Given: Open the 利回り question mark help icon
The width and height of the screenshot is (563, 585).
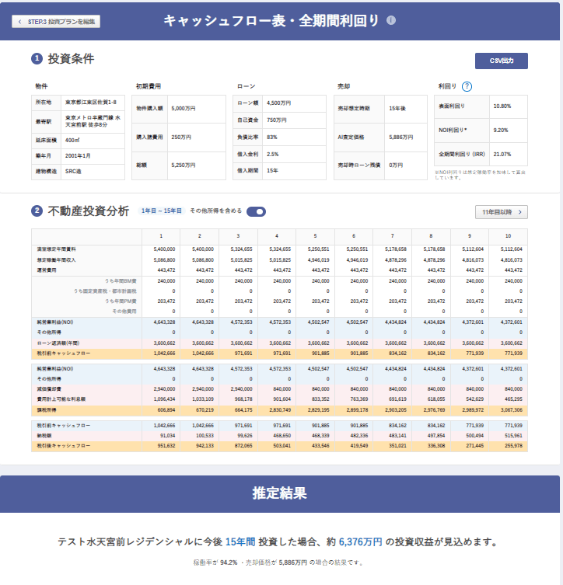Looking at the screenshot, I should pyautogui.click(x=467, y=86).
